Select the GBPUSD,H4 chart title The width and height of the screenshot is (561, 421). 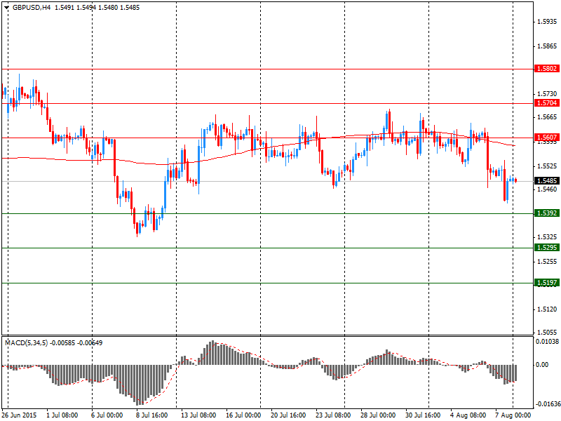point(32,8)
